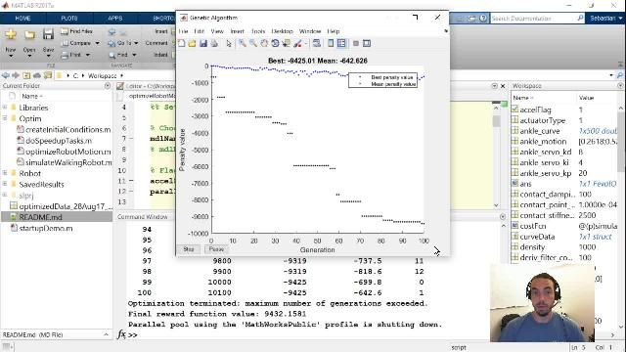Click the New script plus icon

coord(11,35)
